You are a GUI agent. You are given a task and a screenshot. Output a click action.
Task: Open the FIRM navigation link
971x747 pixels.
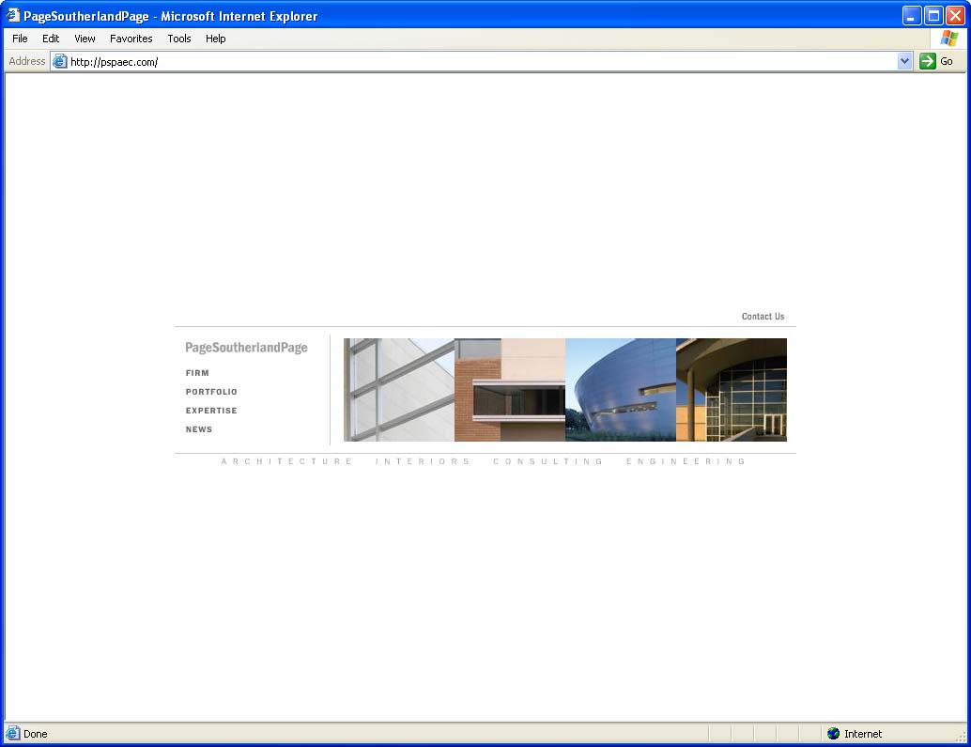[197, 373]
